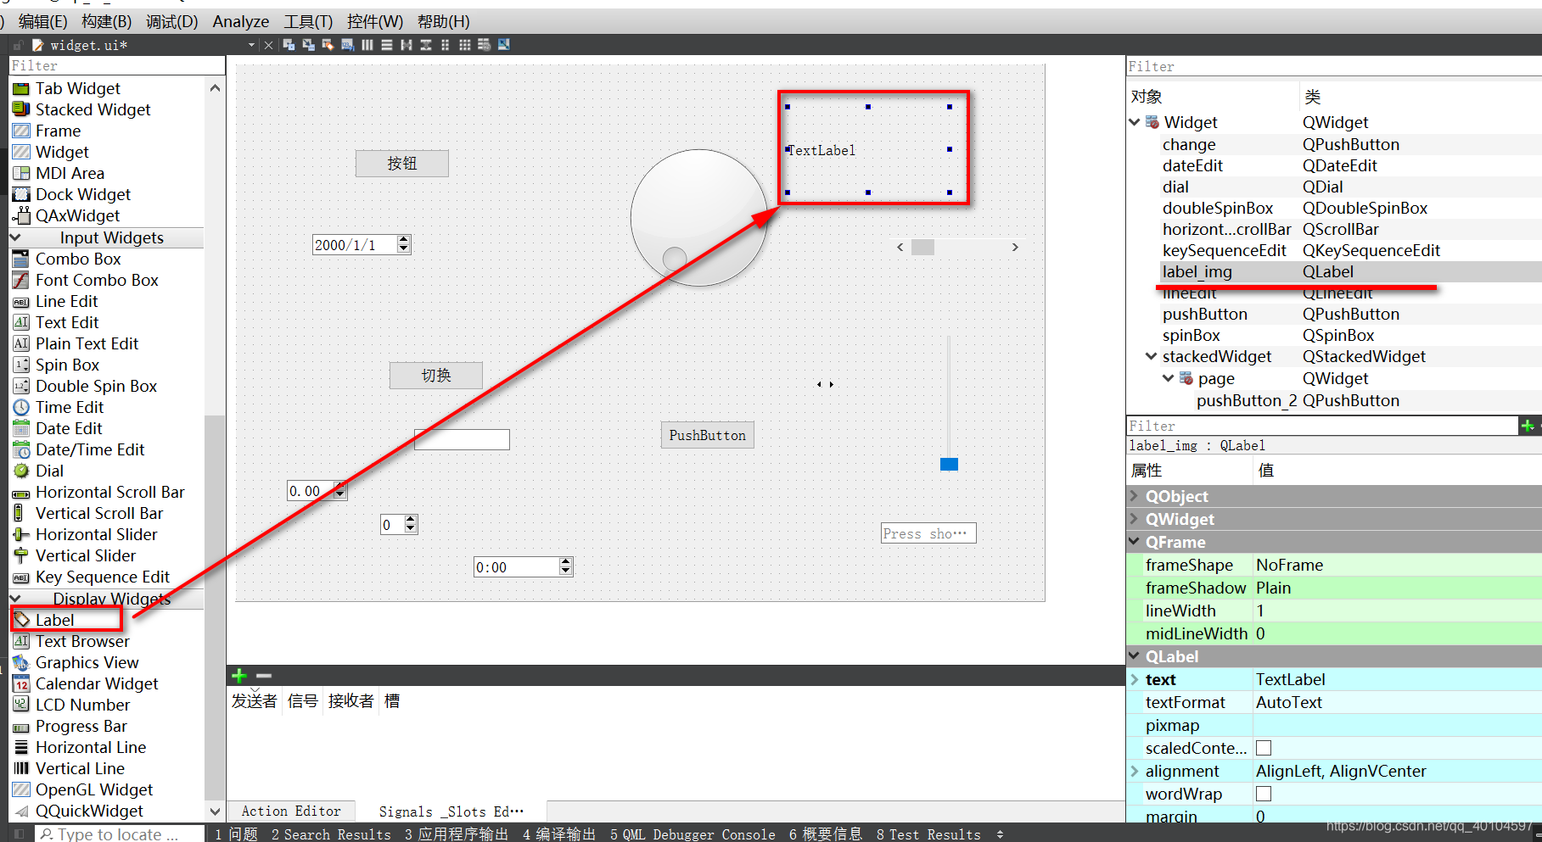
Task: Click widget box Filter input field
Action: point(117,65)
